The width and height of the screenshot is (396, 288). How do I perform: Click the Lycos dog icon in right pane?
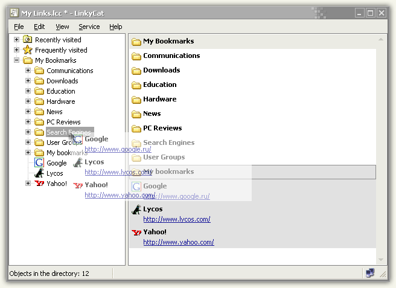(136, 210)
